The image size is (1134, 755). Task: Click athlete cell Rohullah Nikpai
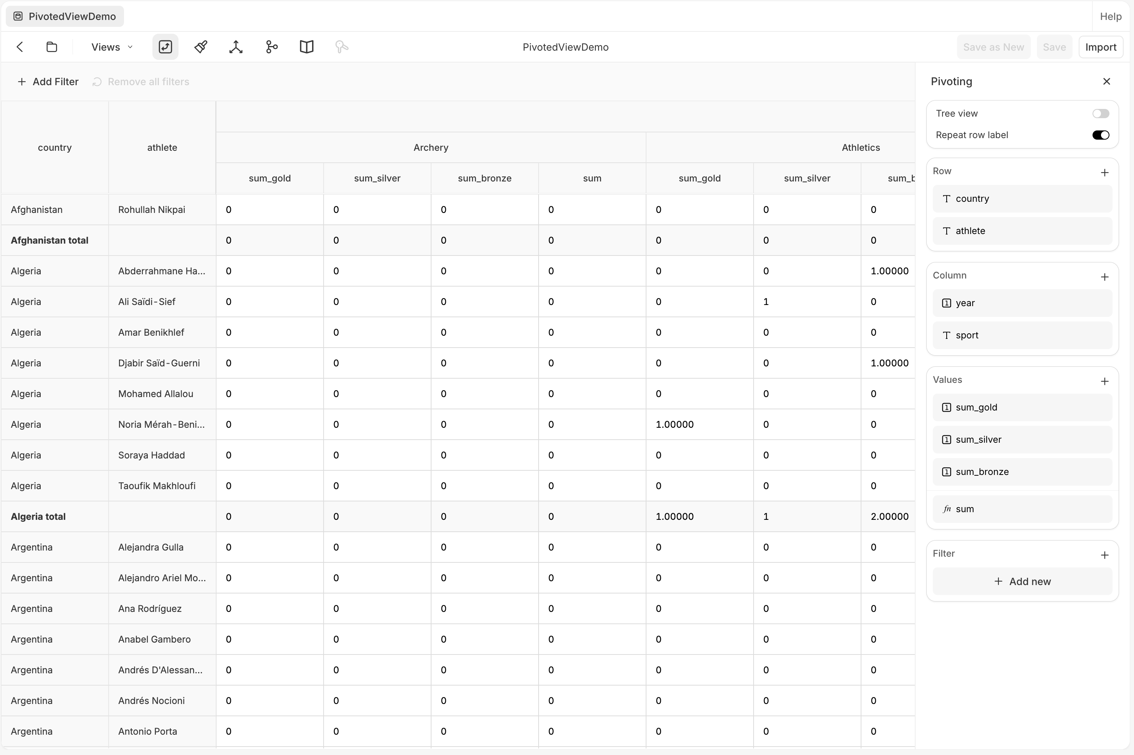pyautogui.click(x=162, y=209)
